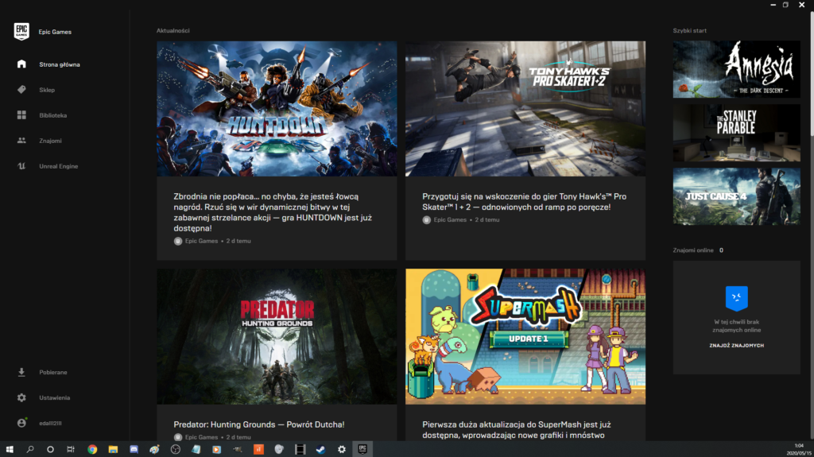Viewport: 814px width, 457px height.
Task: Launch Just Cause 4 quick start
Action: (736, 196)
